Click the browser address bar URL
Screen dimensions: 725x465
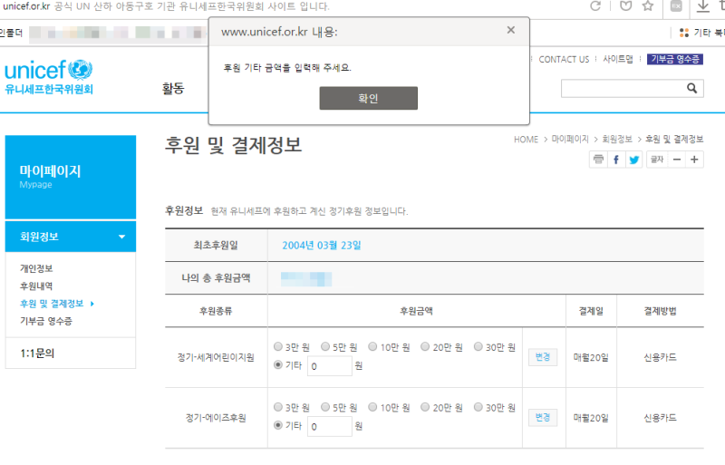[26, 6]
